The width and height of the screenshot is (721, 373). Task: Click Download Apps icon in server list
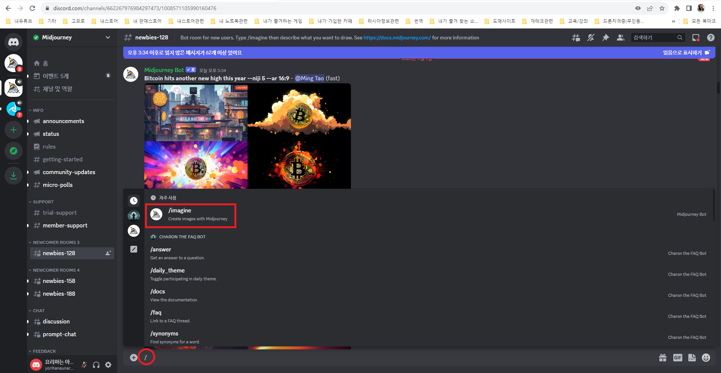tap(14, 176)
